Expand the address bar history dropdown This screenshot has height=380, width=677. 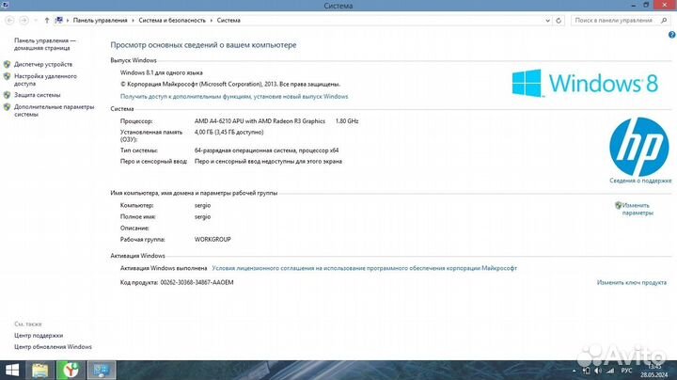tap(549, 19)
